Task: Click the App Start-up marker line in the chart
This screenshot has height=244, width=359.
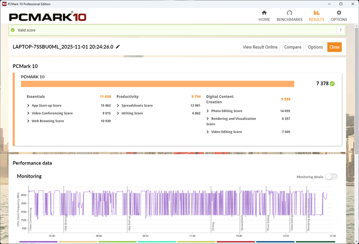Action: 127,209
